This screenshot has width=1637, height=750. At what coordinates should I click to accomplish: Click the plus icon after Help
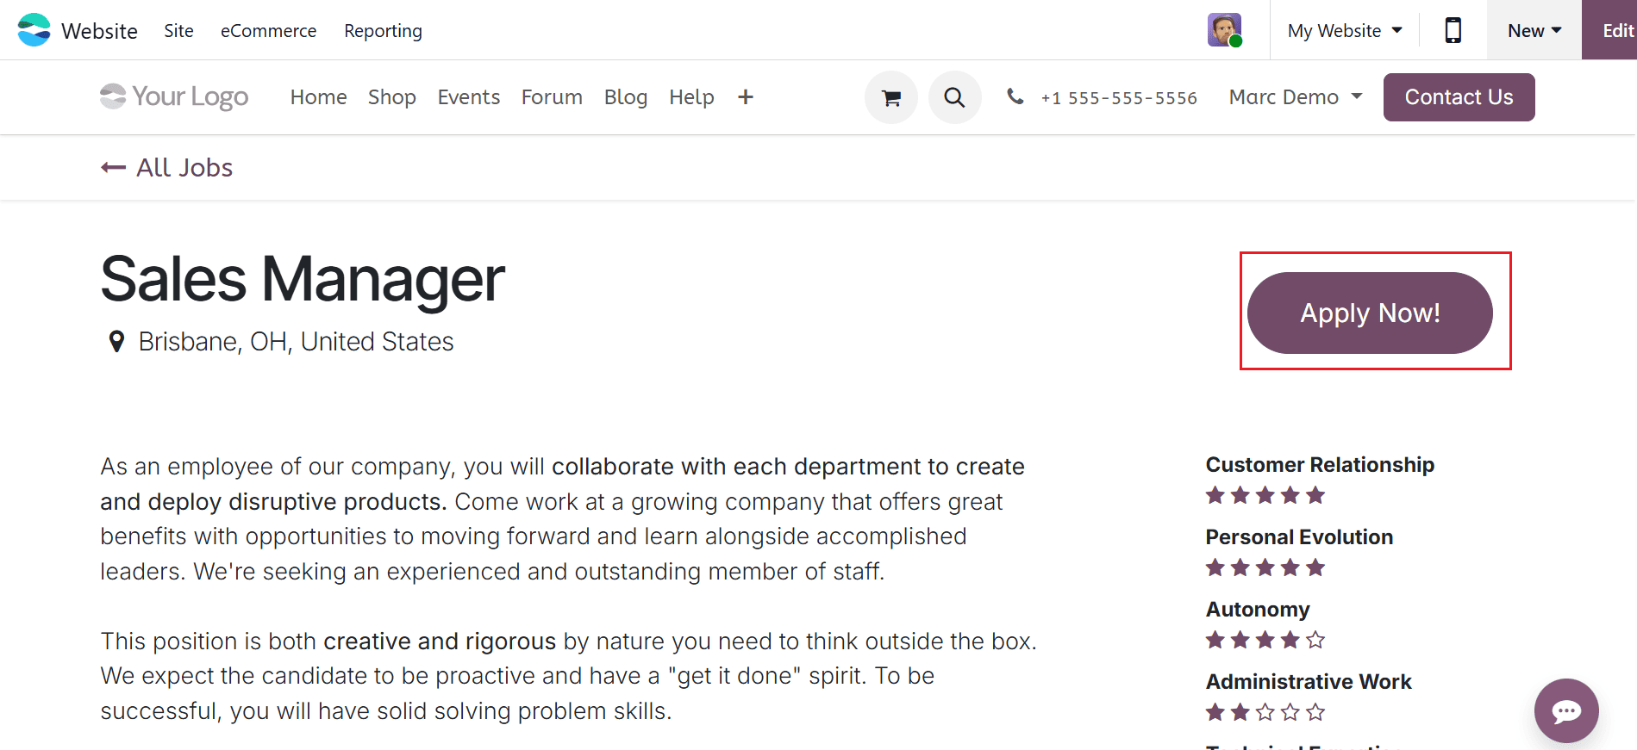pyautogui.click(x=746, y=97)
